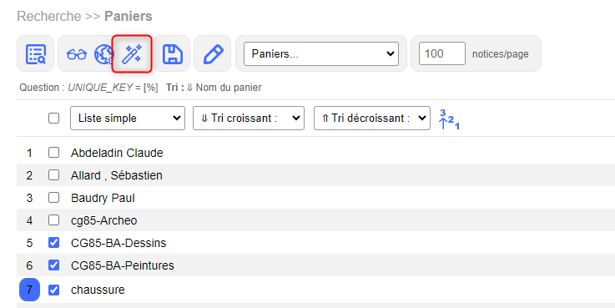Click the glasses view icon
Screen dimensions: 615x308
(77, 54)
